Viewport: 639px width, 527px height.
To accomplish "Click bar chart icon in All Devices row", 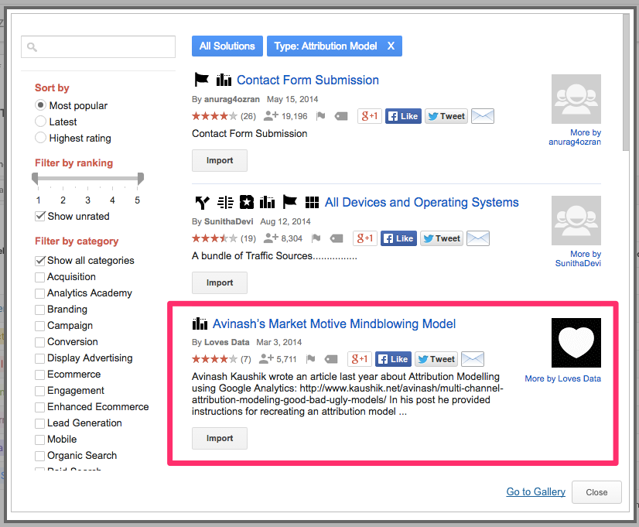I will coord(268,202).
